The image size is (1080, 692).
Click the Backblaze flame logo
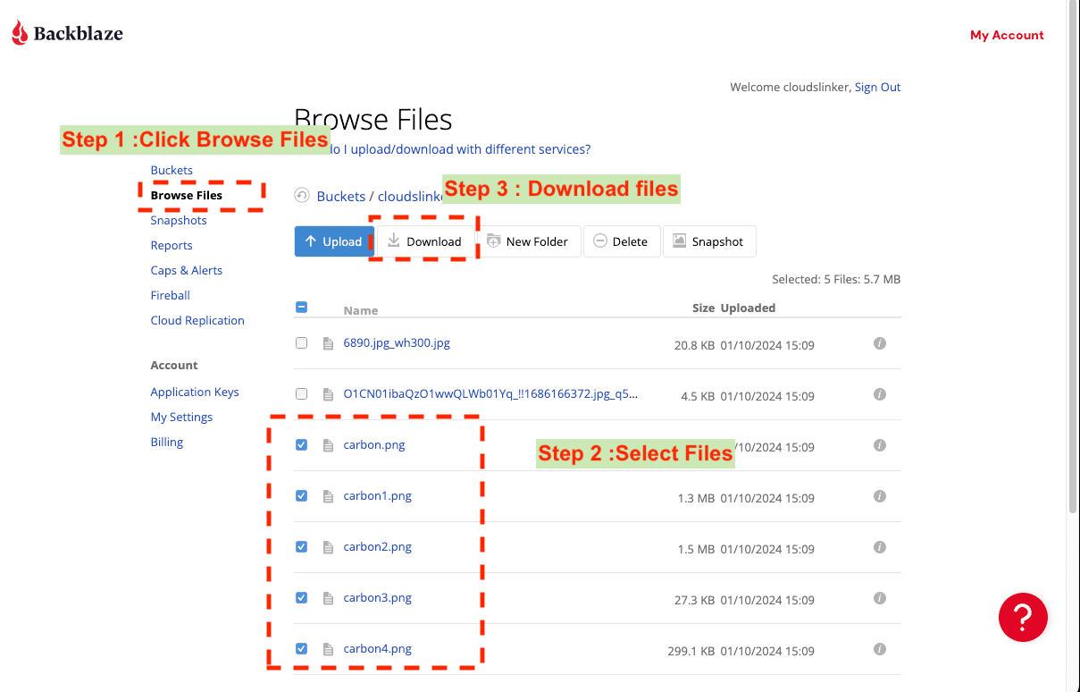(20, 34)
